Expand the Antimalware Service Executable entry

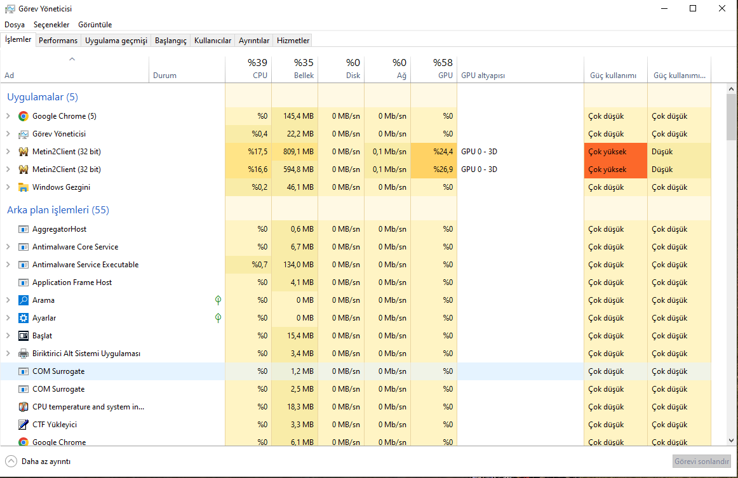(8, 265)
